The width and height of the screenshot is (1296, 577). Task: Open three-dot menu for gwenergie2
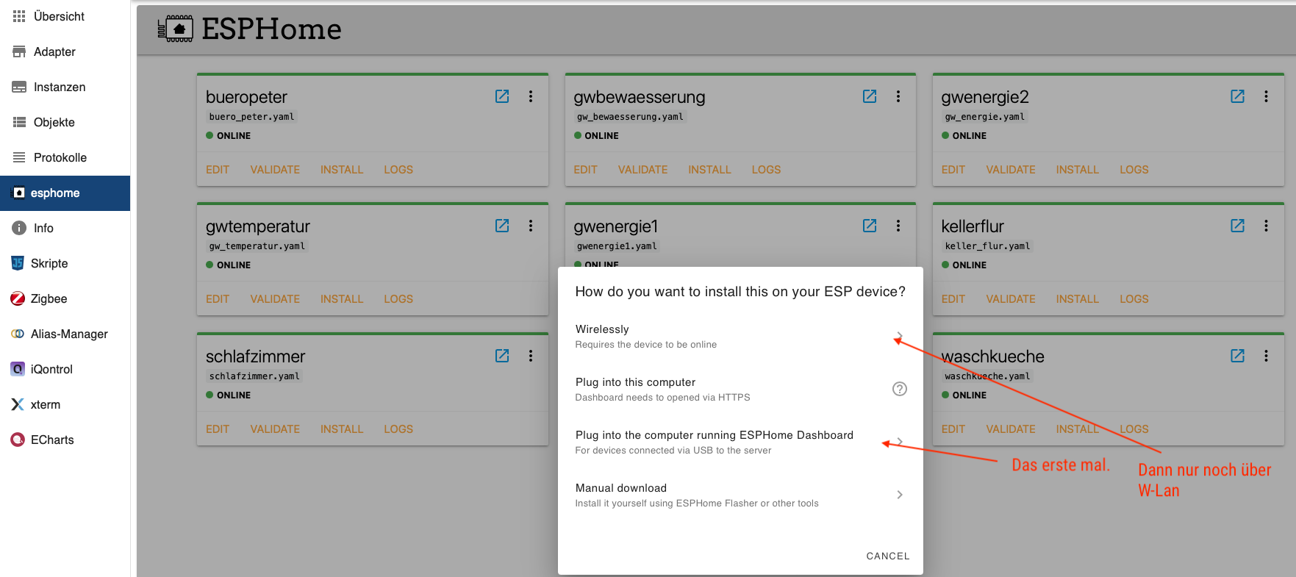click(x=1266, y=96)
